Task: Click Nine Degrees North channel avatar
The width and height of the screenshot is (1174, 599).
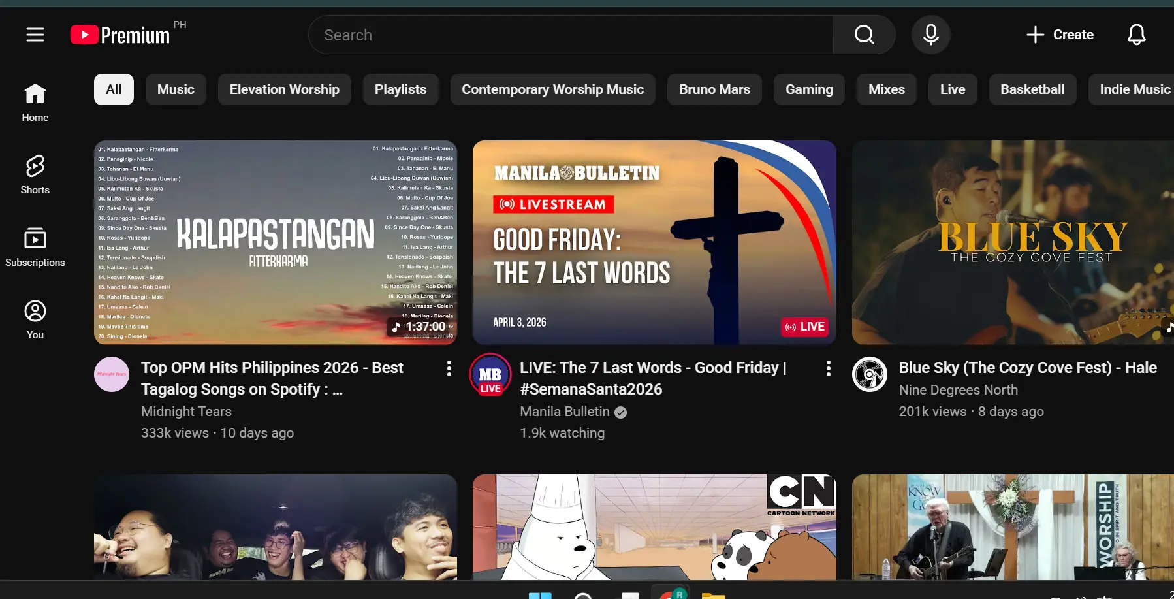Action: (870, 374)
